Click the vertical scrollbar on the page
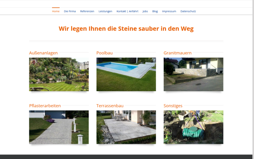 point(253,80)
